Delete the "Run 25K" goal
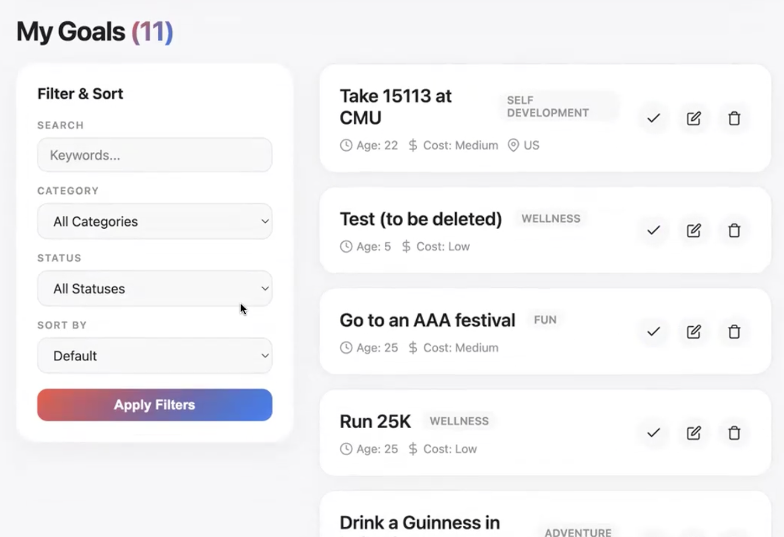Viewport: 784px width, 537px height. [x=734, y=433]
